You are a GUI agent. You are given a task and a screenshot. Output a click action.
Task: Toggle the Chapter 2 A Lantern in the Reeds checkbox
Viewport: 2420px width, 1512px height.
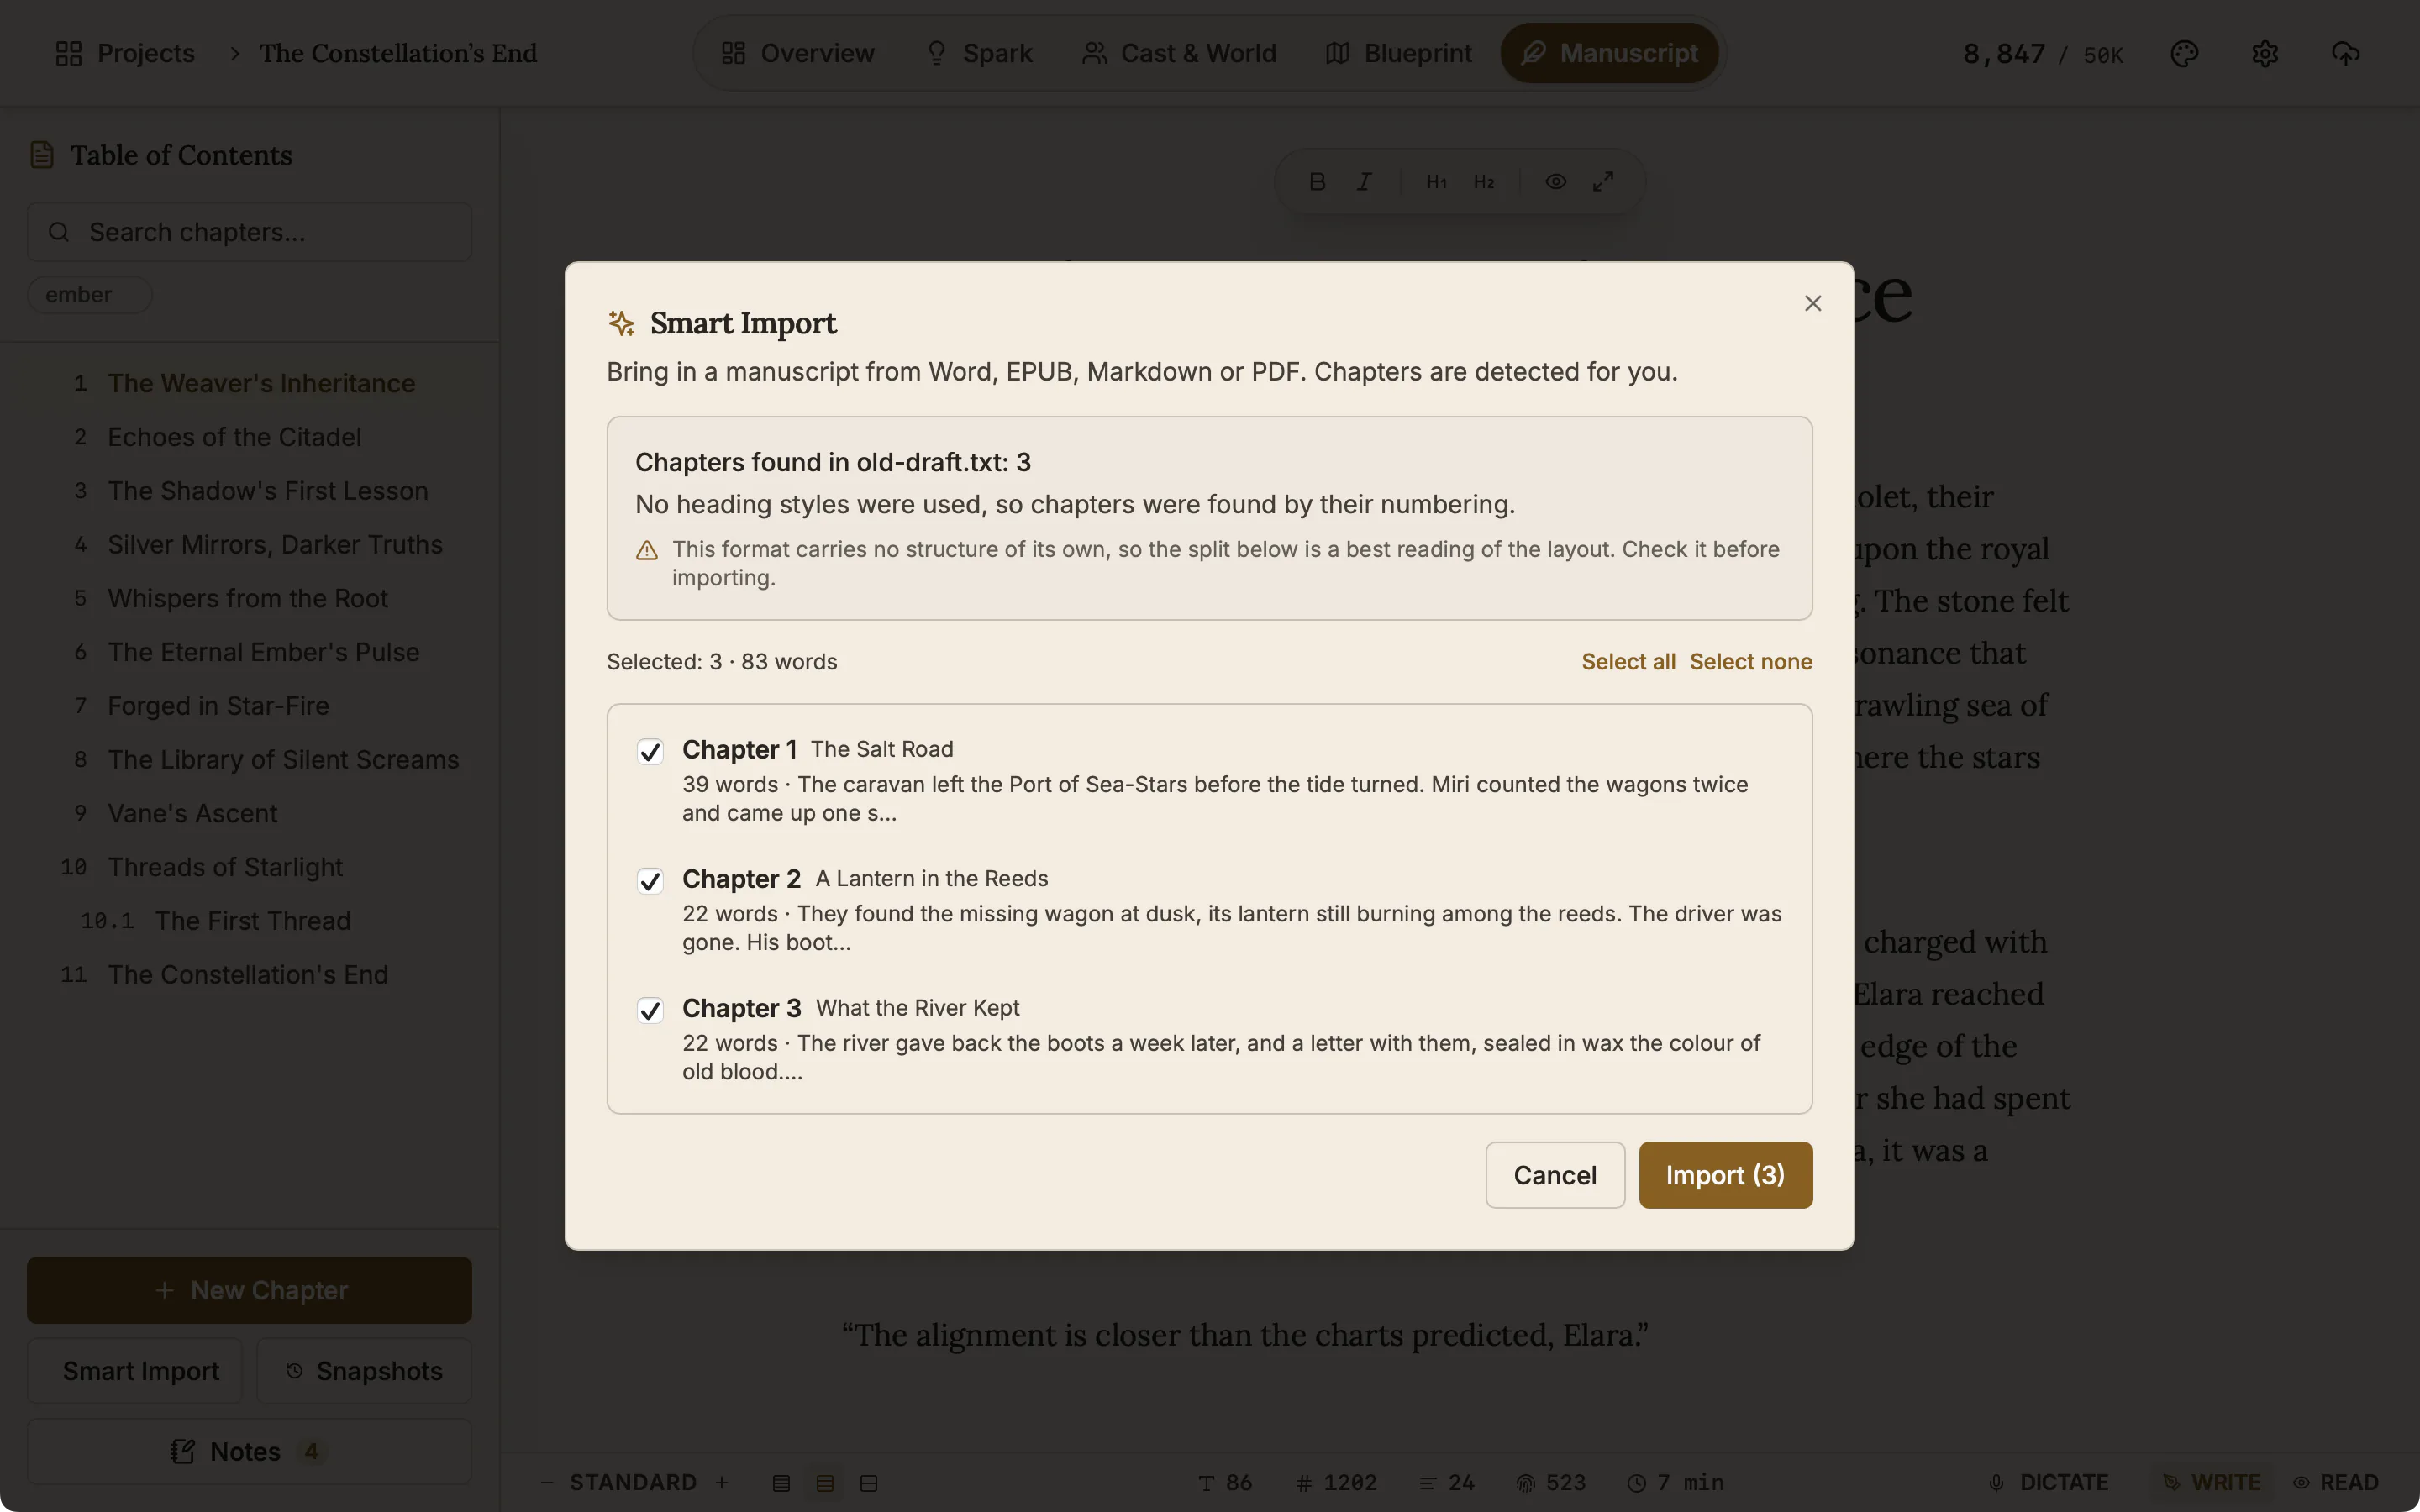click(650, 880)
